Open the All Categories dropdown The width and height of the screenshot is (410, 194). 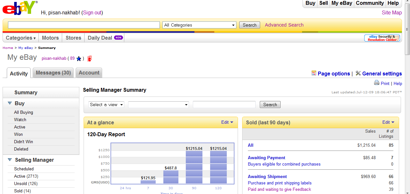point(200,25)
